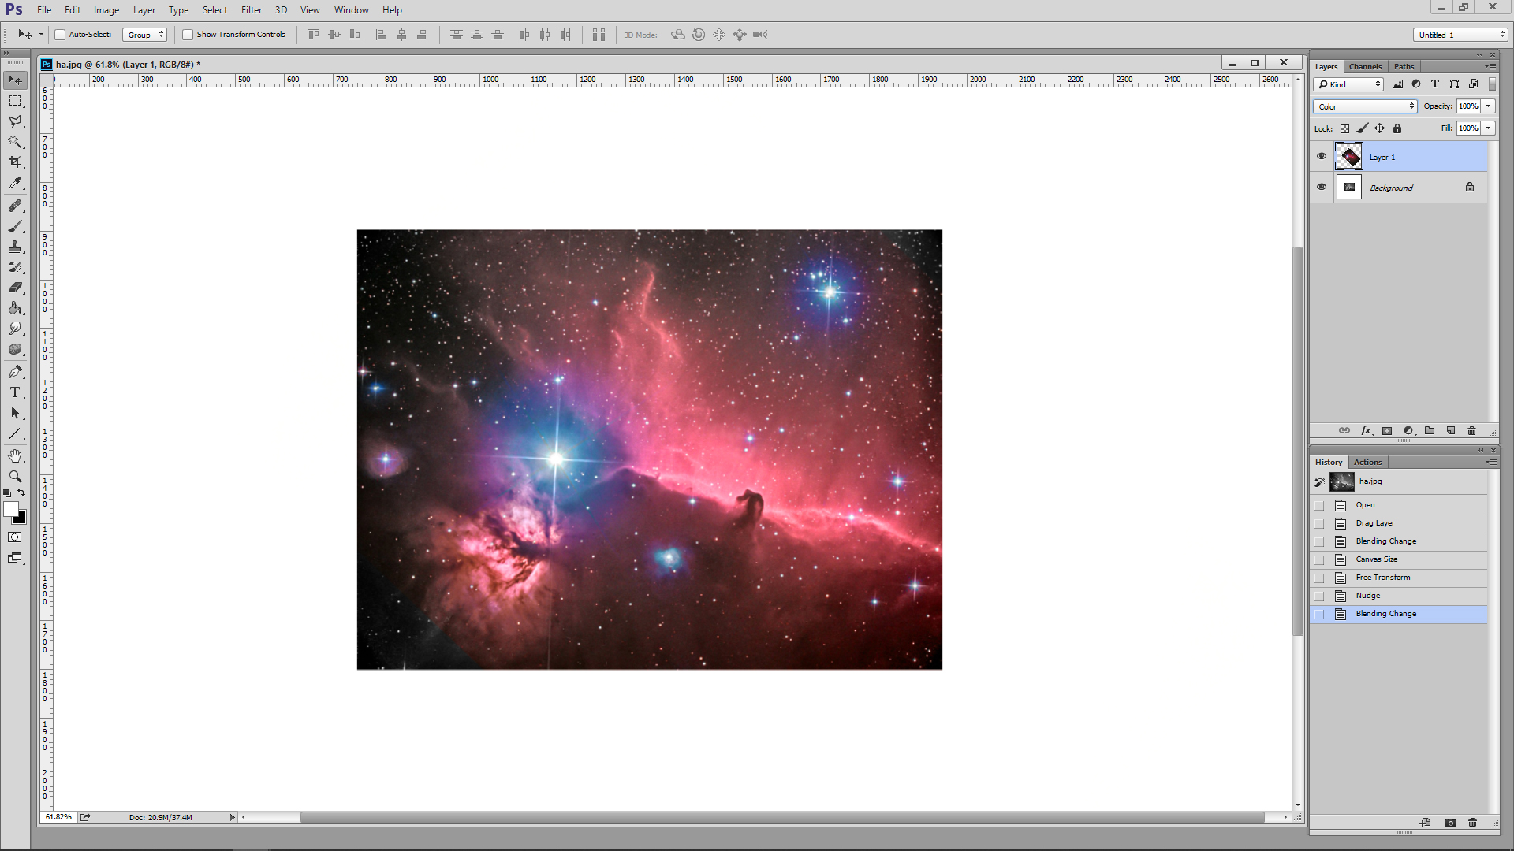Open status bar info arrow menu
Viewport: 1514px width, 851px height.
pyautogui.click(x=232, y=817)
